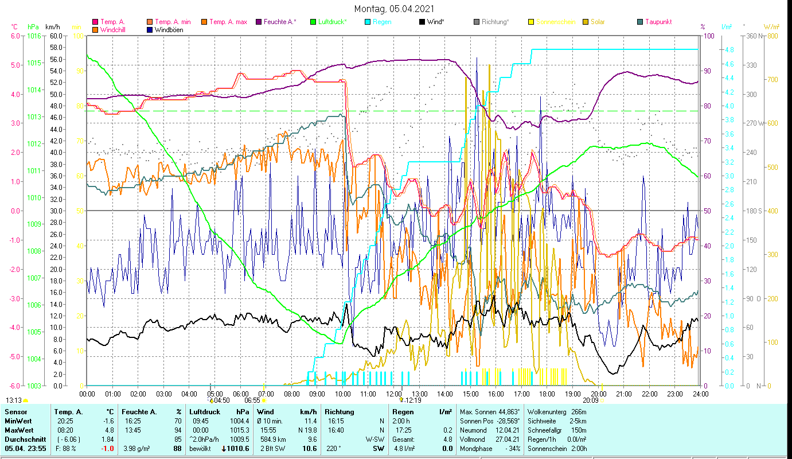Click the current wind speed 10.6
Image resolution: width=792 pixels, height=459 pixels.
point(310,449)
